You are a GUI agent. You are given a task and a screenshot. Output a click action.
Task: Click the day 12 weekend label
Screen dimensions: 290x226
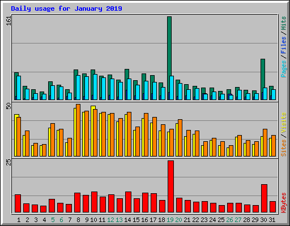click(110, 220)
